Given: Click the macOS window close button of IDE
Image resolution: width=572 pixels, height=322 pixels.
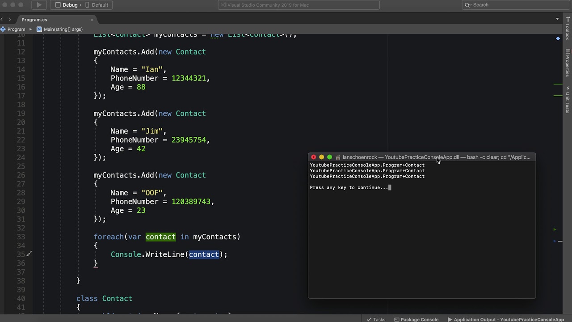Looking at the screenshot, I should [x=4, y=4].
